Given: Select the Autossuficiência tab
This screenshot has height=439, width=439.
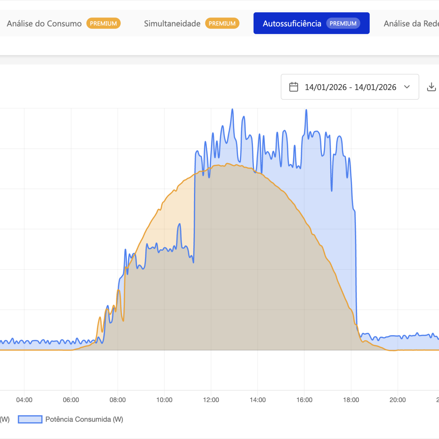Looking at the screenshot, I should [292, 24].
